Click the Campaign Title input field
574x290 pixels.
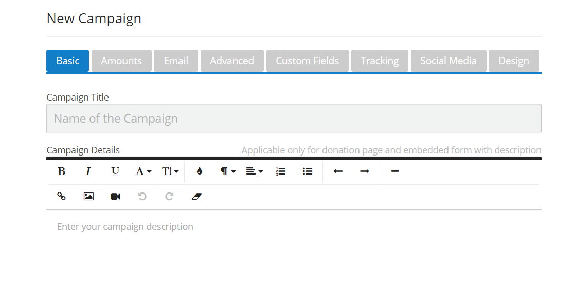point(294,119)
